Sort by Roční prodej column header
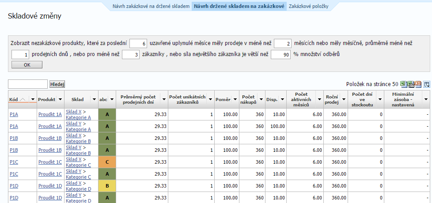 [x=332, y=99]
